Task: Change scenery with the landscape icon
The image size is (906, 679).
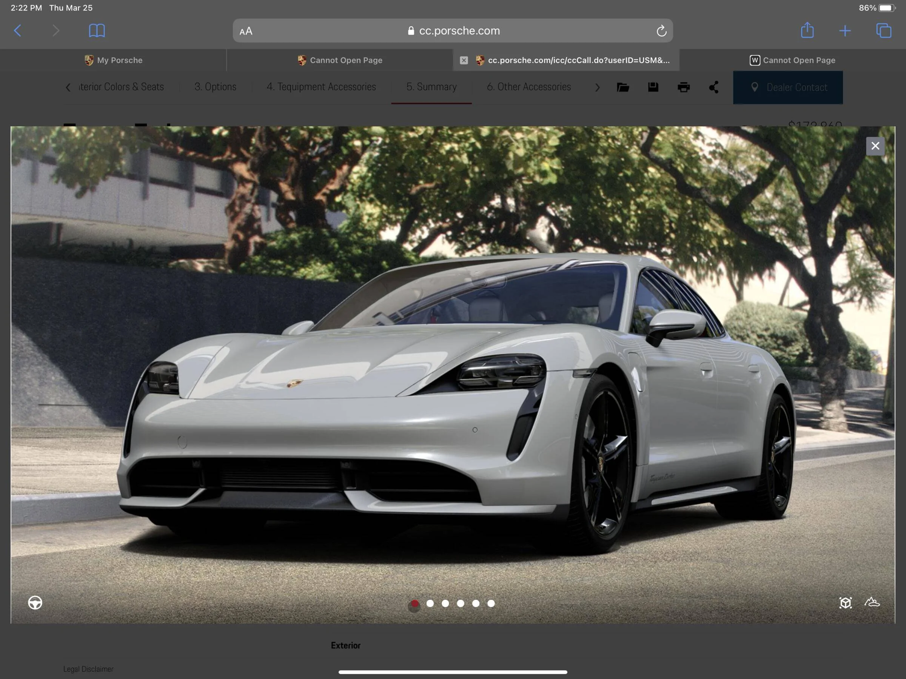Action: [x=872, y=602]
